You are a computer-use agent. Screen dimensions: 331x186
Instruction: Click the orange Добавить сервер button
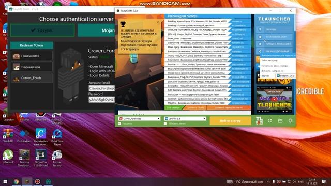tap(195, 108)
